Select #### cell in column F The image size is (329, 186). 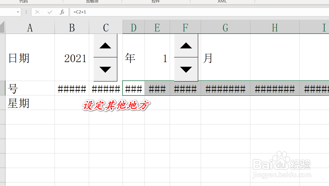click(x=185, y=88)
